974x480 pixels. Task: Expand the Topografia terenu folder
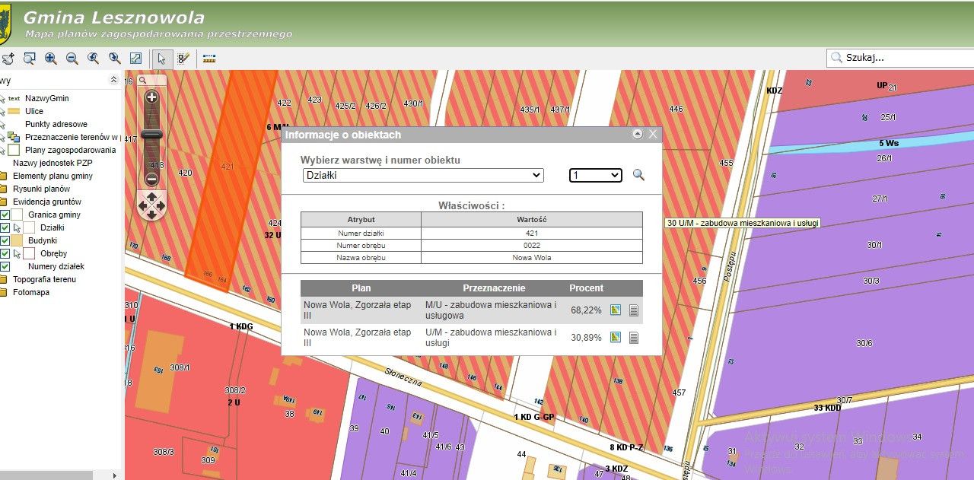[x=3, y=280]
